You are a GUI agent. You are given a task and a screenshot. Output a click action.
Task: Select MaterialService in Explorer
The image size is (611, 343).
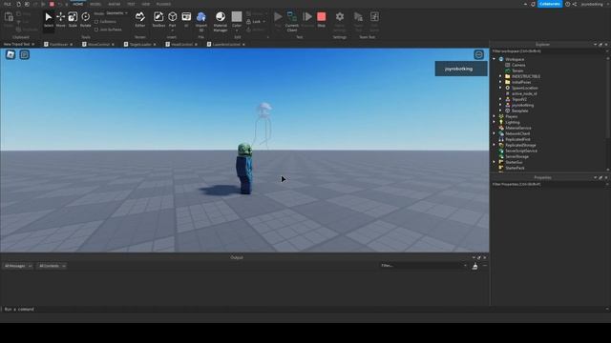517,128
